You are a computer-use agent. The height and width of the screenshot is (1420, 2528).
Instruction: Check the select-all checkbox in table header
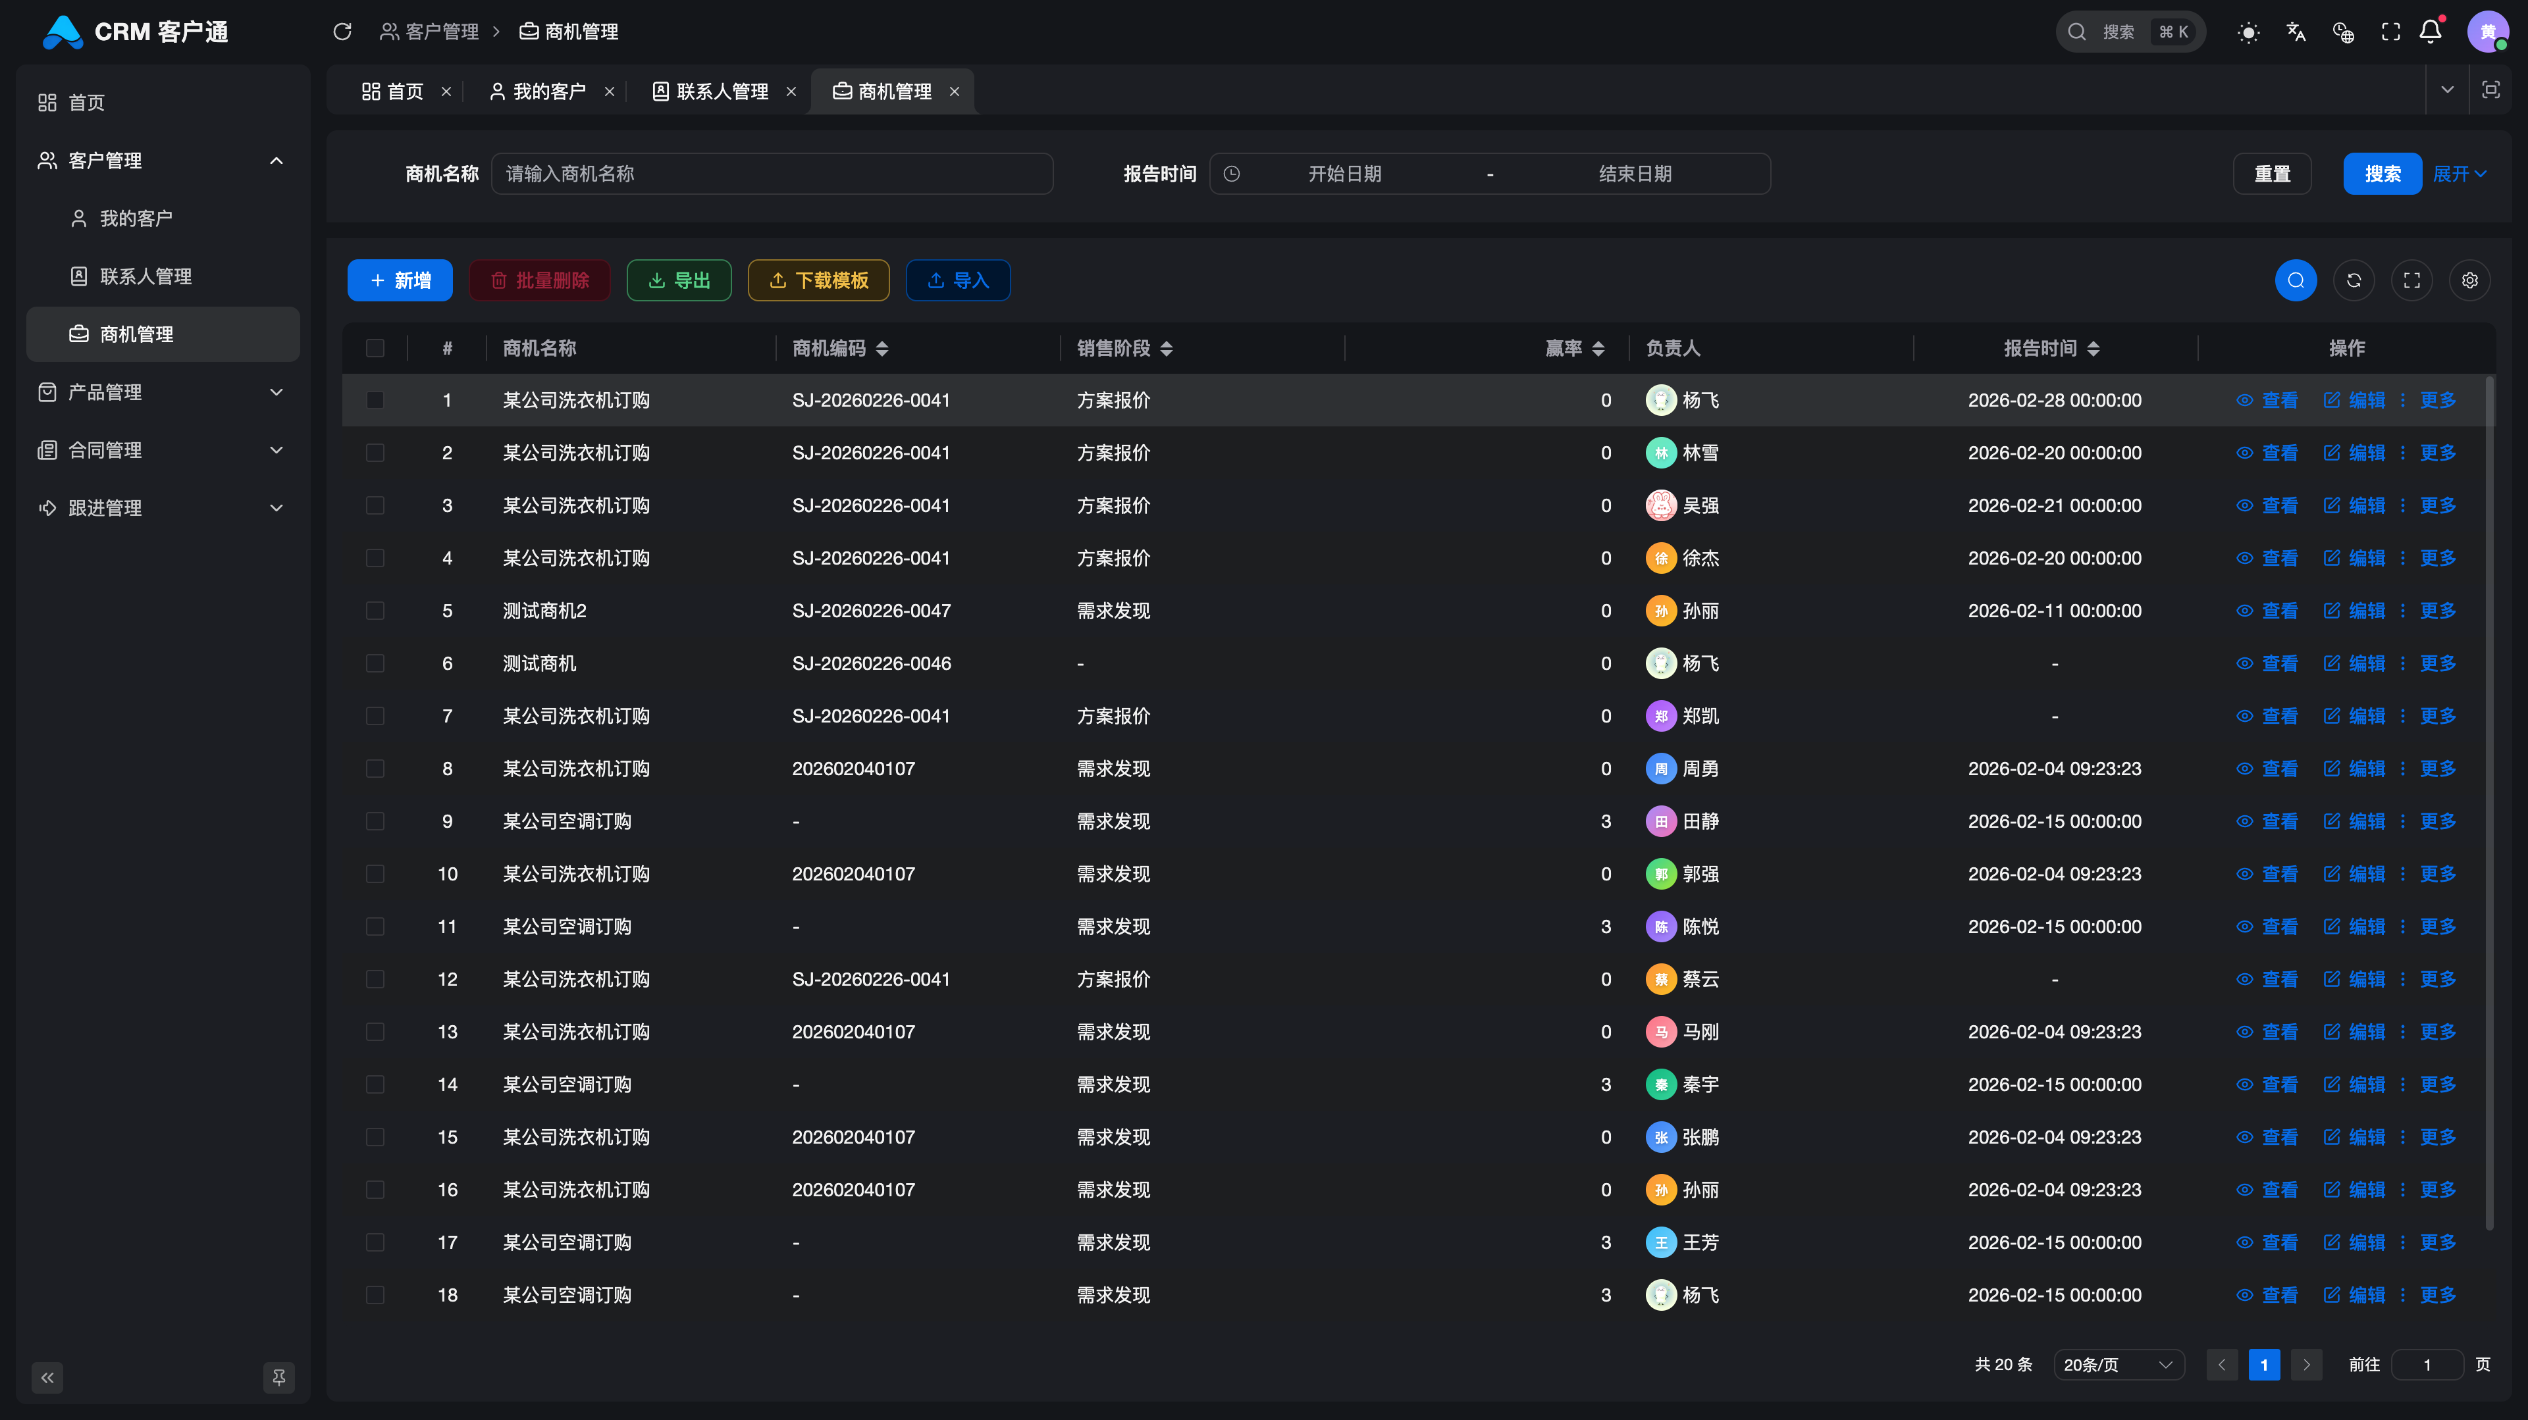[x=376, y=348]
